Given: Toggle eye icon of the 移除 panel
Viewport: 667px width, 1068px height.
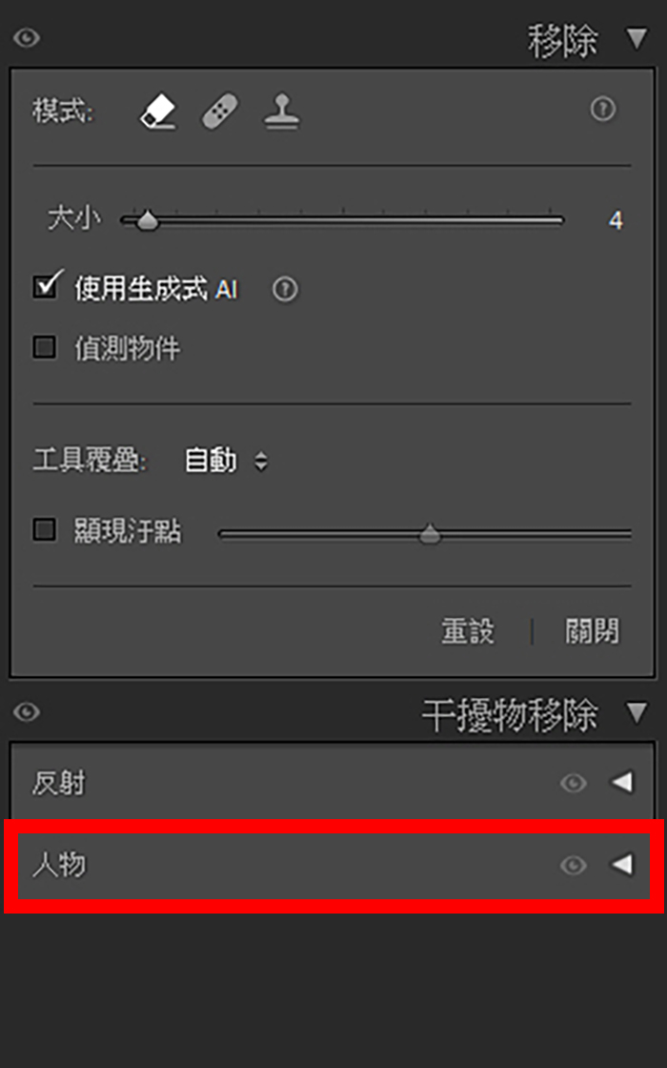Looking at the screenshot, I should pos(26,37).
